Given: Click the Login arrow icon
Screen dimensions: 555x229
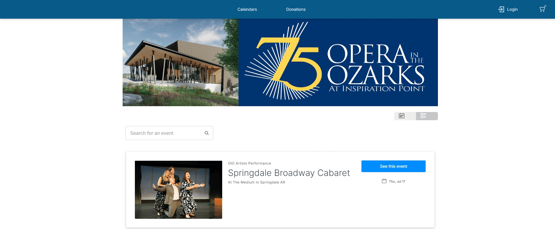Looking at the screenshot, I should (501, 9).
